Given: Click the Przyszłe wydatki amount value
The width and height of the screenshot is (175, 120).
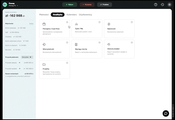Looking at the screenshot, I should 28,69.
